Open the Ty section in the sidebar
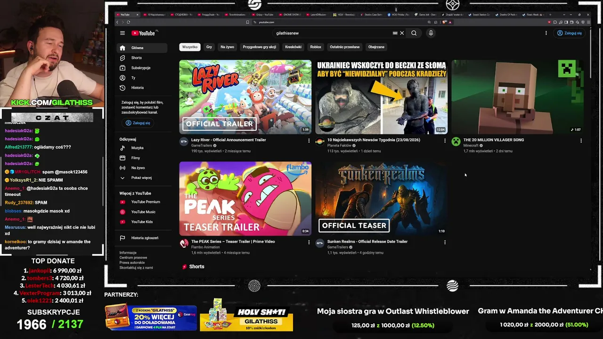 pyautogui.click(x=141, y=78)
